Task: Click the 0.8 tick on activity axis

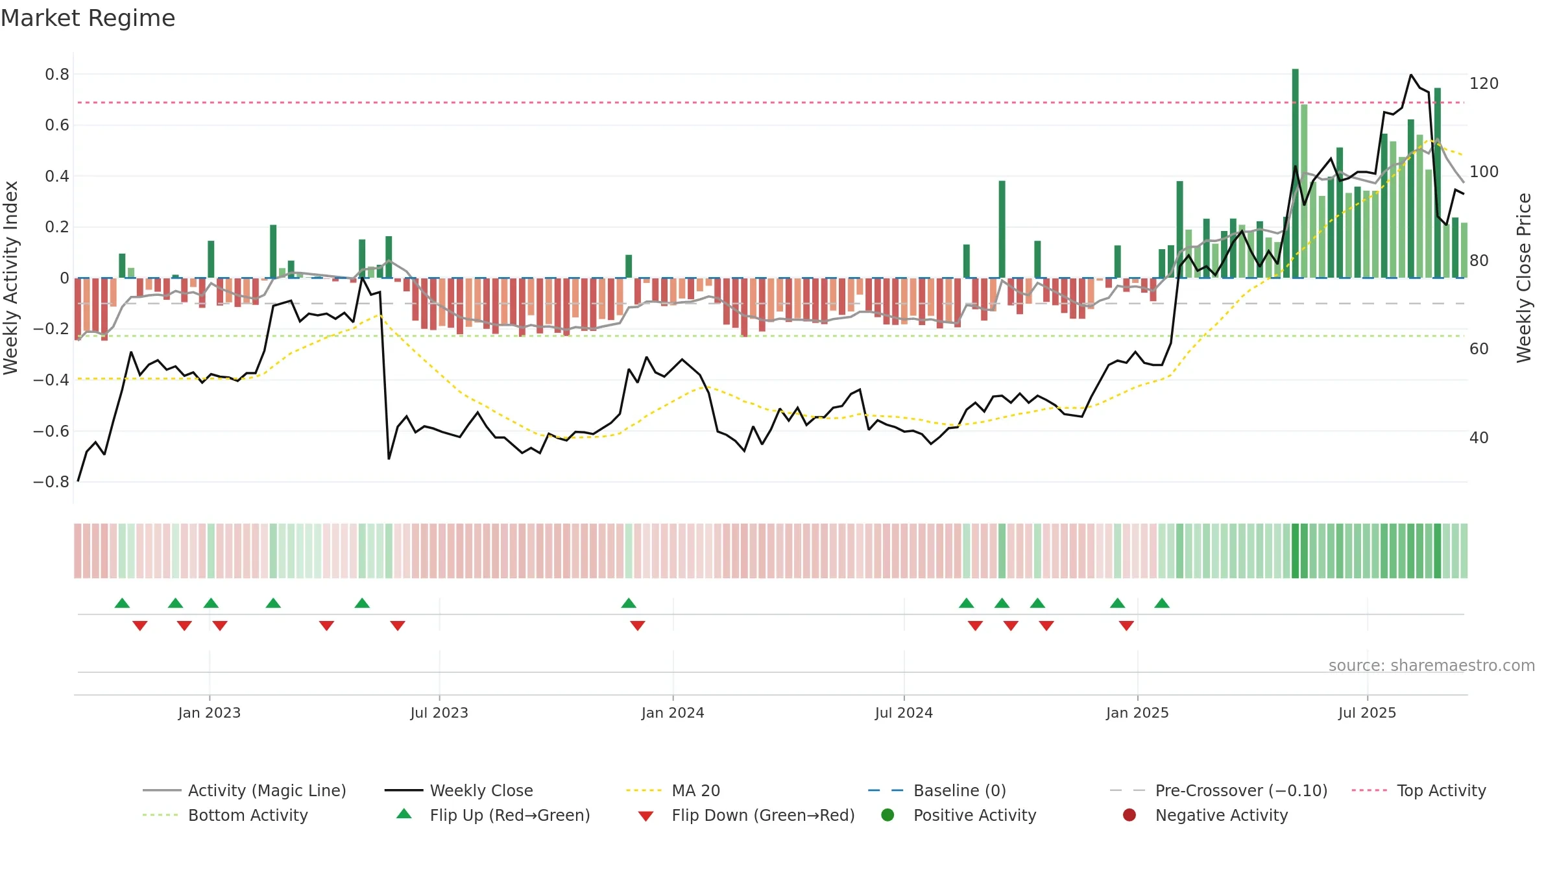Action: (x=57, y=74)
